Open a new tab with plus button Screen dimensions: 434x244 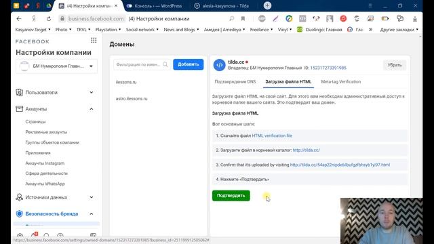coord(267,5)
